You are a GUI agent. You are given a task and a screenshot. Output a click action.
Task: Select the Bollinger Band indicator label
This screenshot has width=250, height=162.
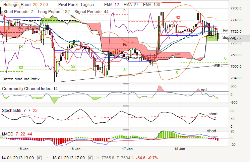pos(25,5)
